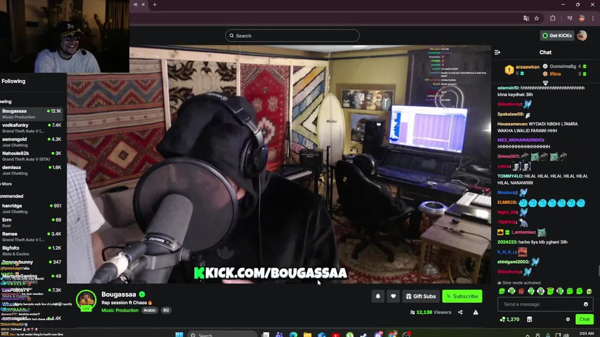
Task: Collapse the chat panel arrow icon
Action: [x=497, y=52]
